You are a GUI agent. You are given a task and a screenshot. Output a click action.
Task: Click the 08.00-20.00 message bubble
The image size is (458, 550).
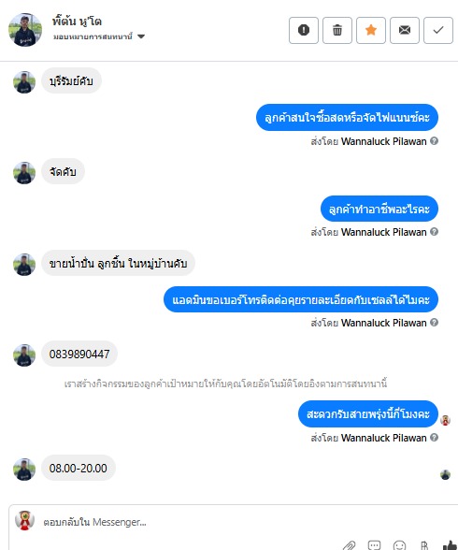[79, 469]
